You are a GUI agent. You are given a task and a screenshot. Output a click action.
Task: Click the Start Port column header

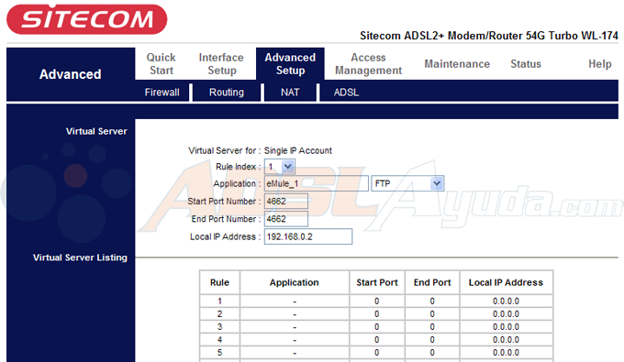click(377, 282)
